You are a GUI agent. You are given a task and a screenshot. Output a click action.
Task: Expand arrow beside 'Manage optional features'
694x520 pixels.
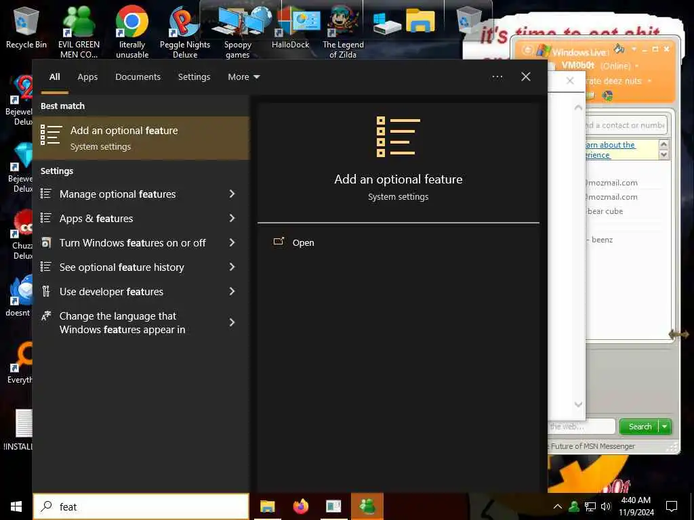pyautogui.click(x=232, y=194)
